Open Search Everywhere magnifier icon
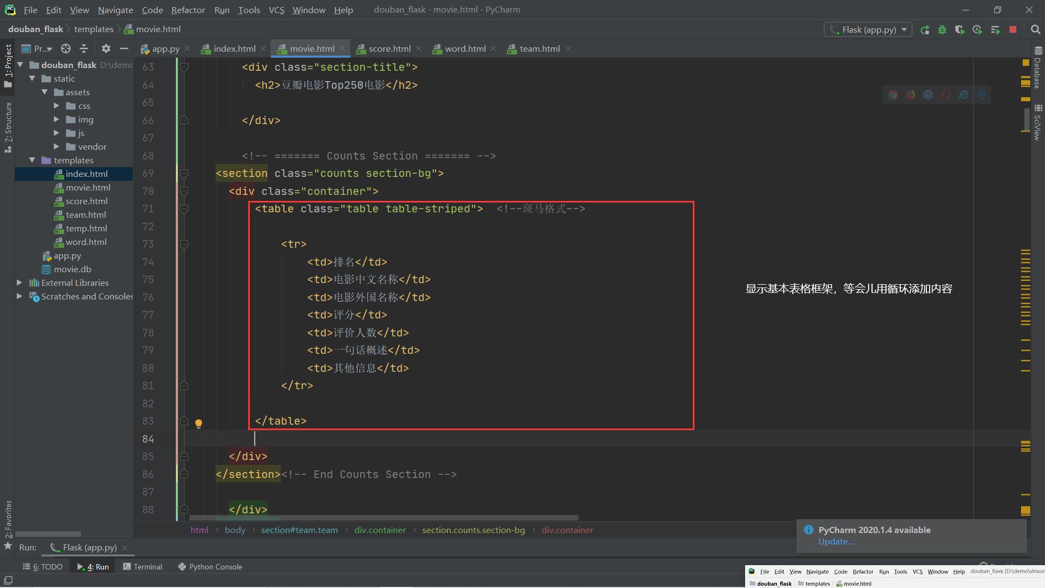This screenshot has height=588, width=1045. point(1035,30)
